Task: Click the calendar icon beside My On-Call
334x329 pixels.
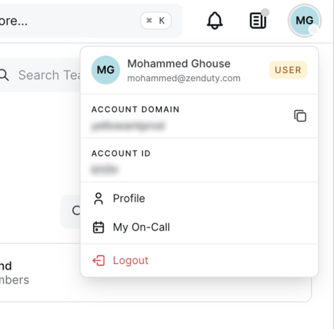Action: click(x=99, y=227)
